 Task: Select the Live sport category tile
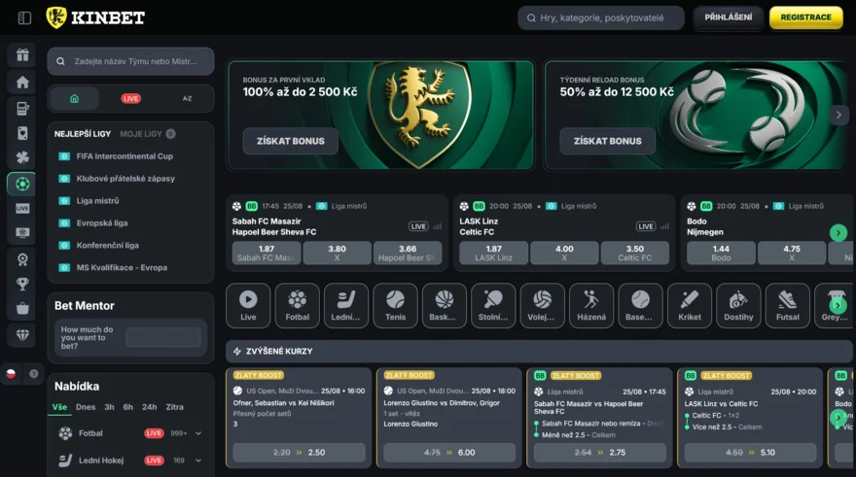(248, 305)
